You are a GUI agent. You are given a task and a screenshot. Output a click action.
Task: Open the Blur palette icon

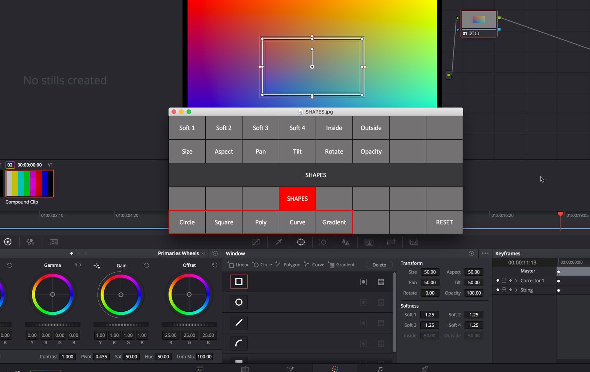[x=346, y=242]
